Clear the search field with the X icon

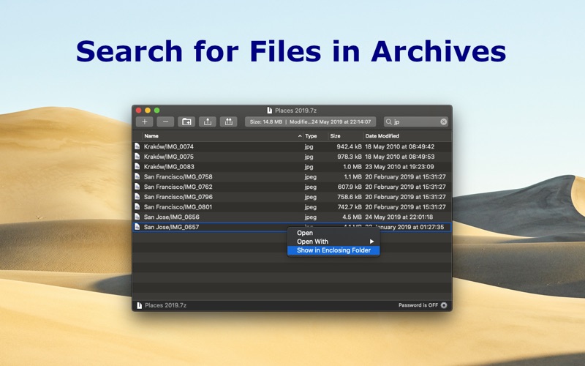pyautogui.click(x=443, y=122)
